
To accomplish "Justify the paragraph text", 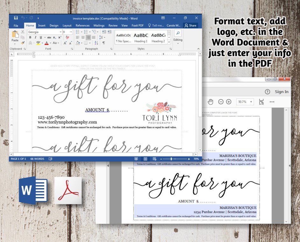I will click(94, 38).
